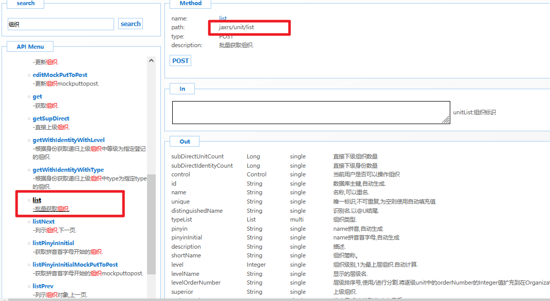The height and width of the screenshot is (301, 550).
Task: Click the levelName output field name
Action: click(x=185, y=274)
